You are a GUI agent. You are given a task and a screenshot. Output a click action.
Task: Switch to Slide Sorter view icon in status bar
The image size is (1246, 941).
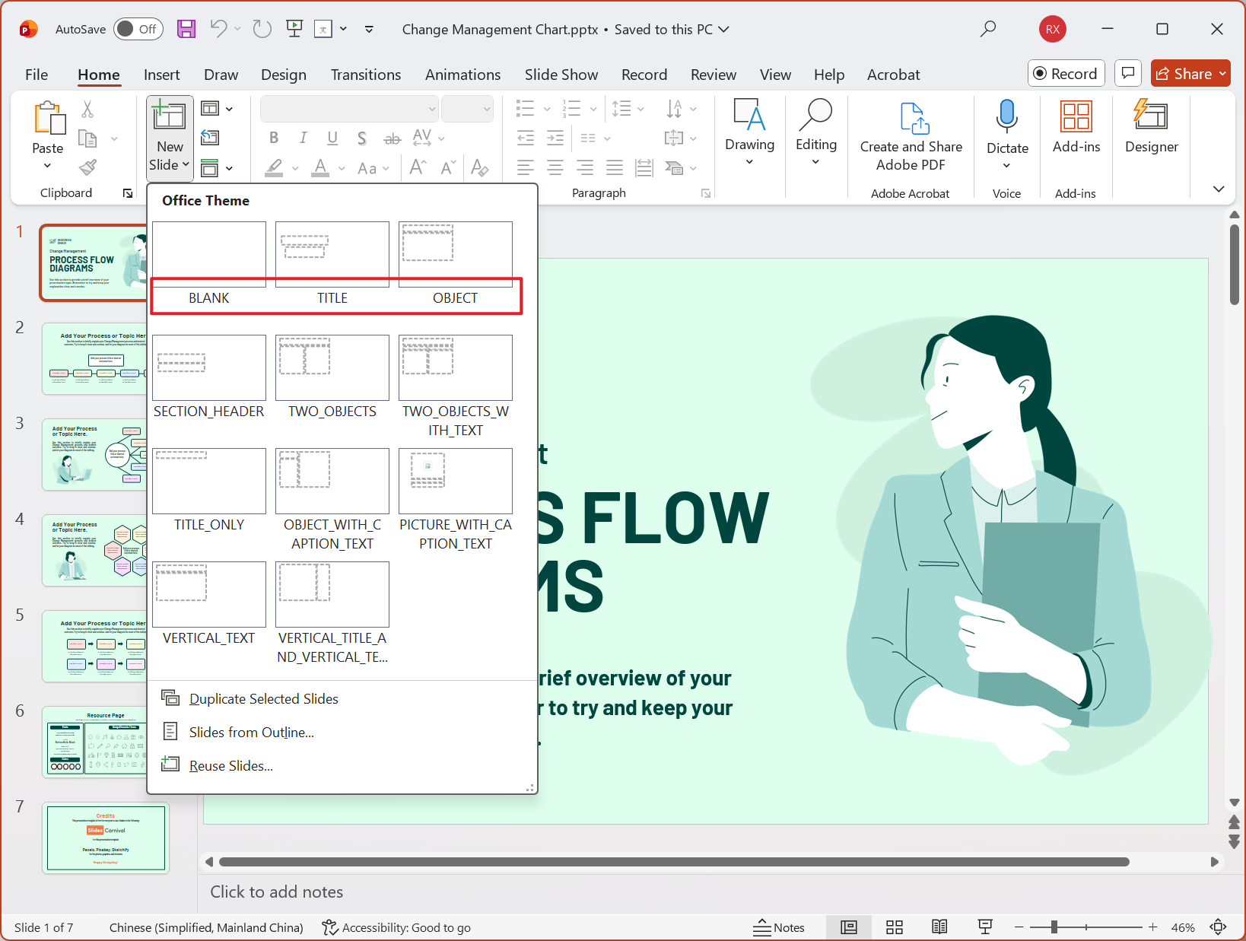[x=894, y=927]
